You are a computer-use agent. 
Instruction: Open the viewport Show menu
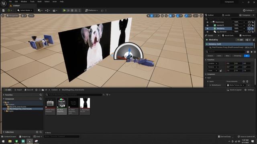point(31,16)
